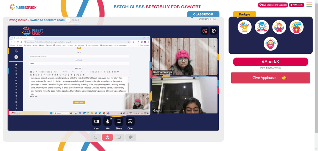Click Source in the blog editor toolbar

click(x=44, y=72)
